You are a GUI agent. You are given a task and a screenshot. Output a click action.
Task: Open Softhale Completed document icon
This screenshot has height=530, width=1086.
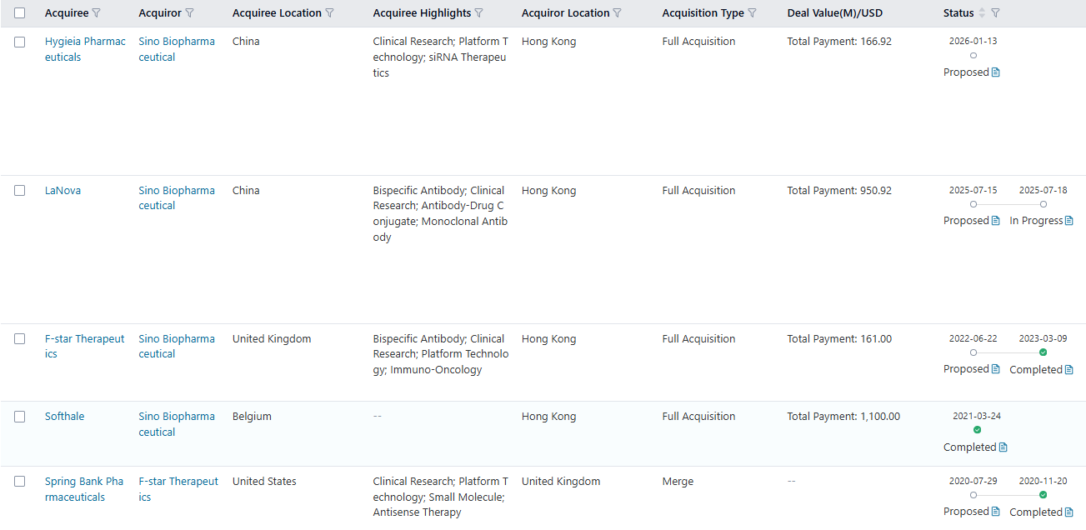click(x=1003, y=447)
